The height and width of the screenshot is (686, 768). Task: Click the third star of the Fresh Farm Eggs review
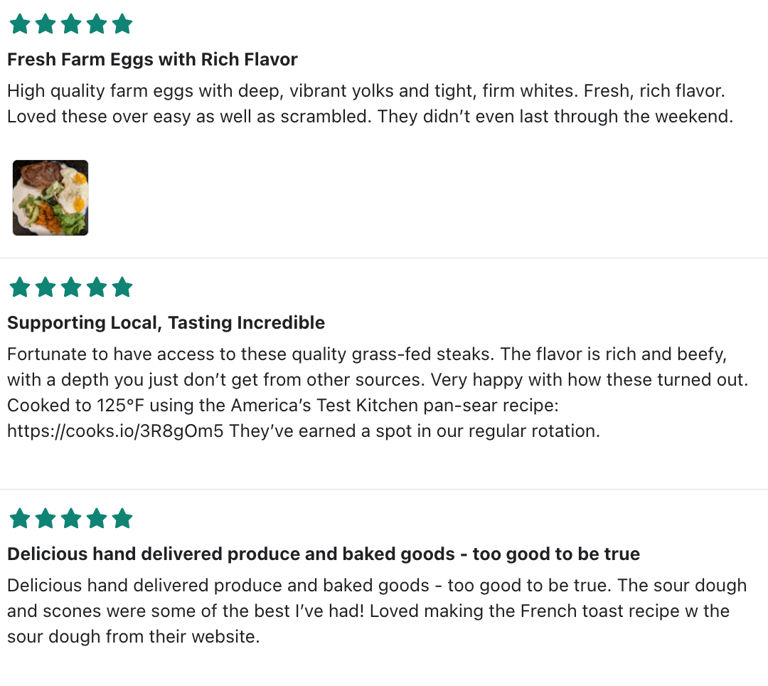tap(71, 24)
